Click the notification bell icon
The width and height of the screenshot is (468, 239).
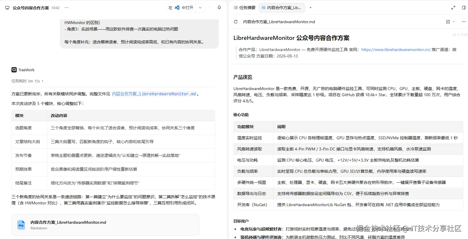[x=219, y=8]
